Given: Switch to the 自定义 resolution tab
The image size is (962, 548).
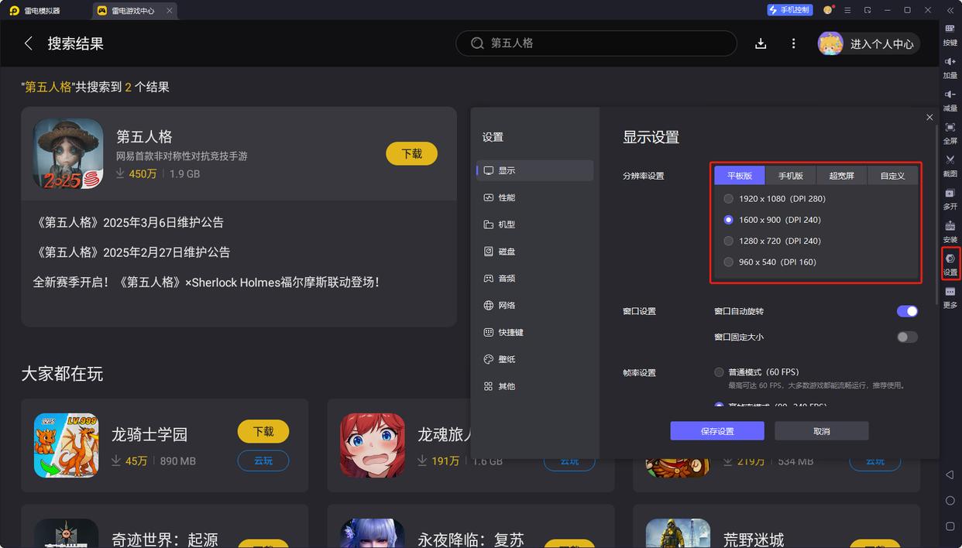Looking at the screenshot, I should pos(892,176).
